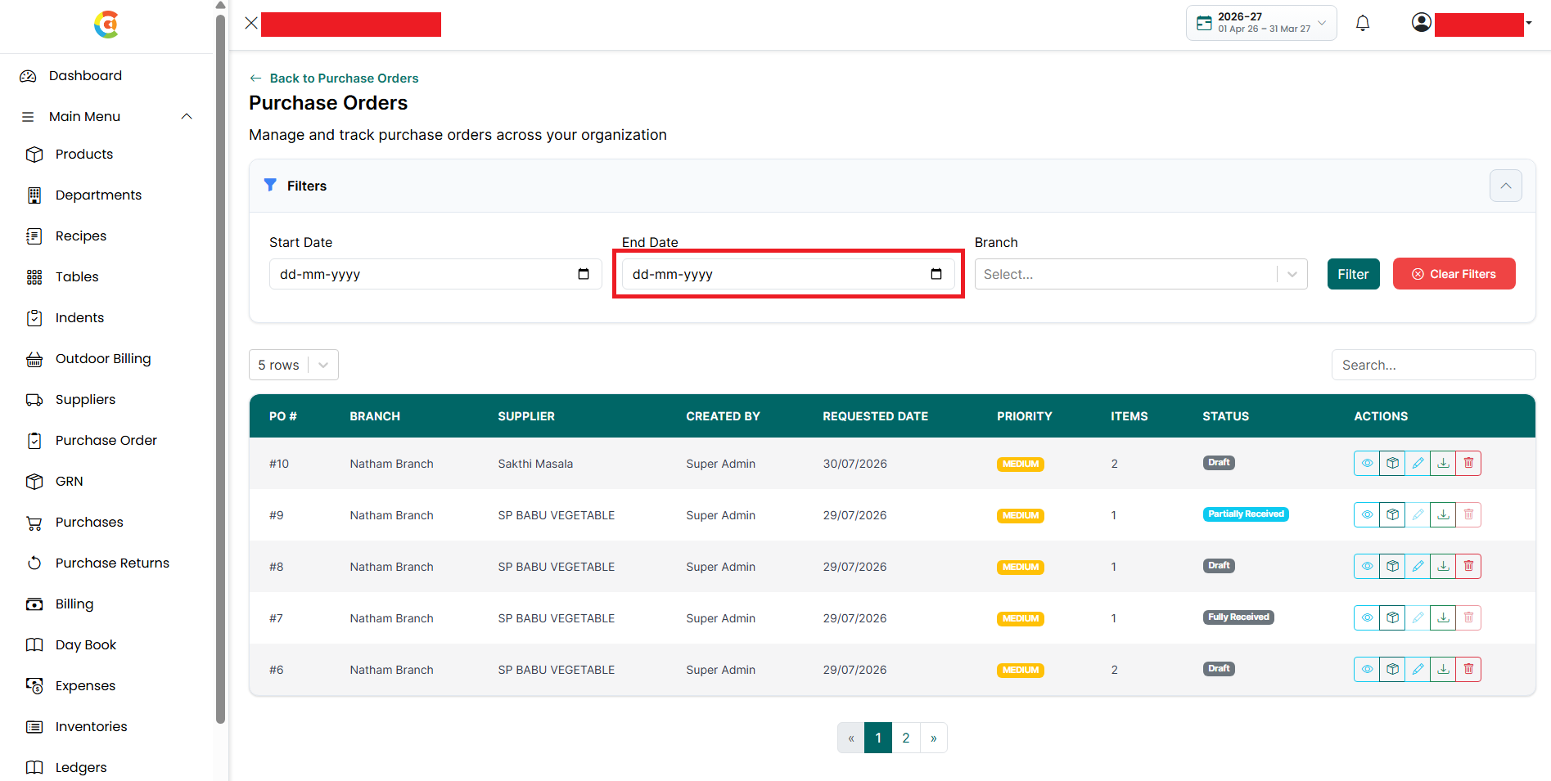1551x781 pixels.
Task: Download purchase order #7
Action: [x=1443, y=618]
